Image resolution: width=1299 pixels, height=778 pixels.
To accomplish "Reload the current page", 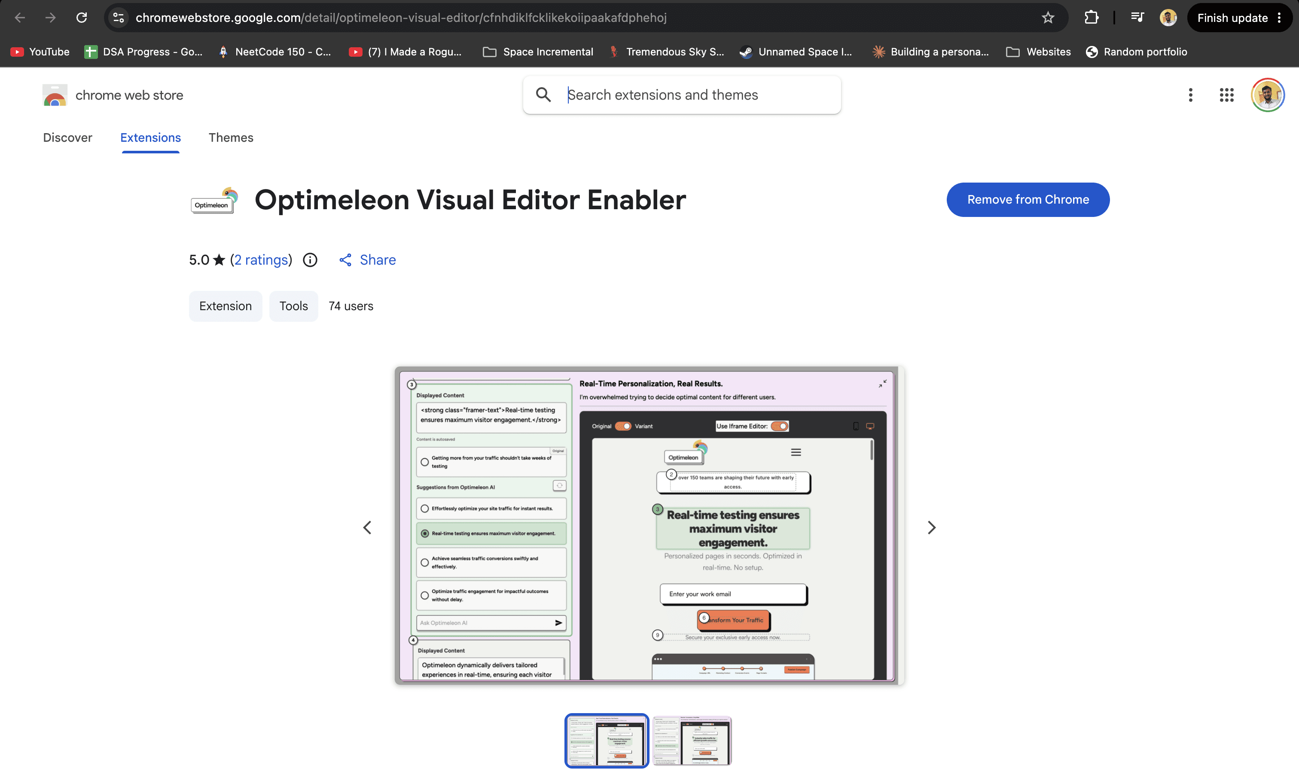I will [x=81, y=18].
